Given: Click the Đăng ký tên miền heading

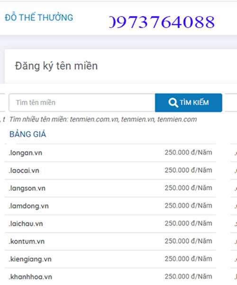Looking at the screenshot, I should click(56, 66).
